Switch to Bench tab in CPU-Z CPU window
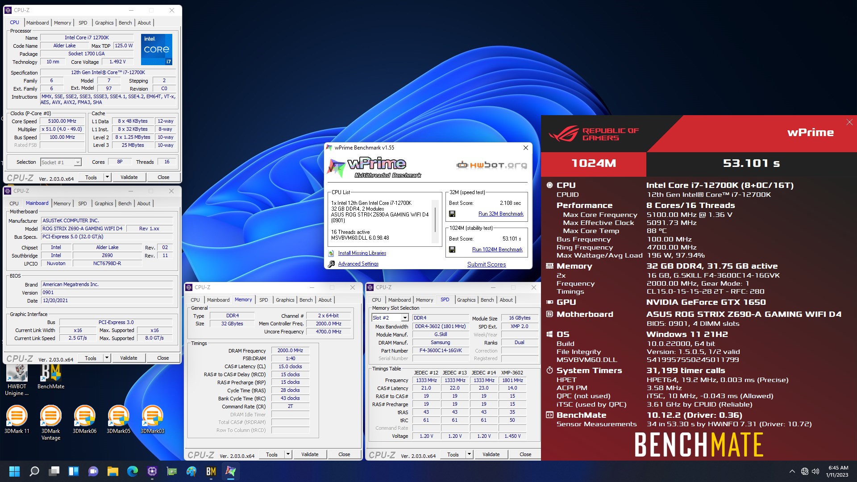This screenshot has width=857, height=482. point(125,23)
